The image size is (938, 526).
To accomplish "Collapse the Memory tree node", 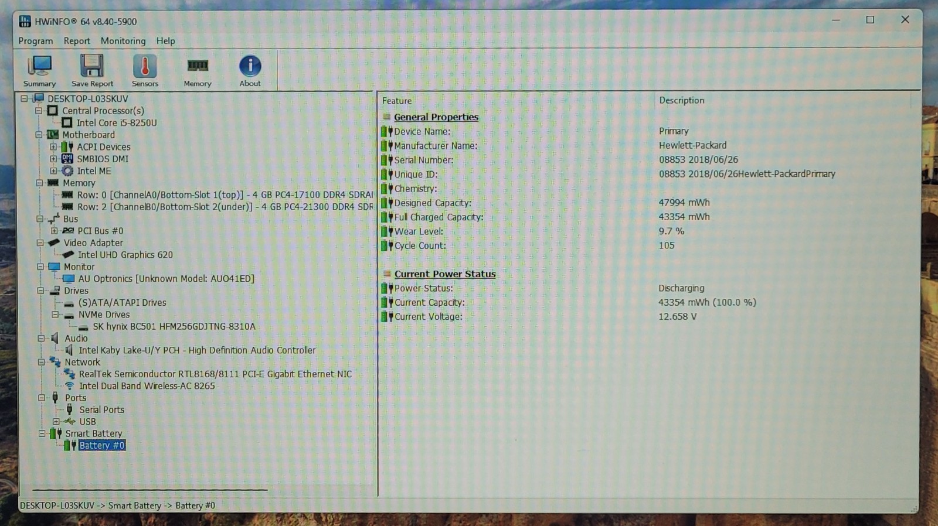I will [39, 183].
